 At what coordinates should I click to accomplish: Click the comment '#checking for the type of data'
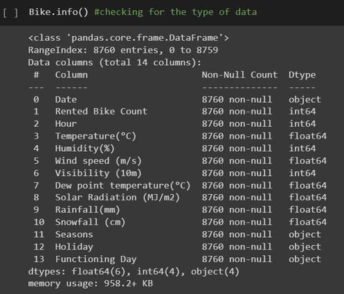click(x=175, y=12)
